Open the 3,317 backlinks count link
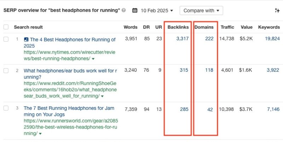Image resolution: width=283 pixels, height=142 pixels. pyautogui.click(x=183, y=39)
